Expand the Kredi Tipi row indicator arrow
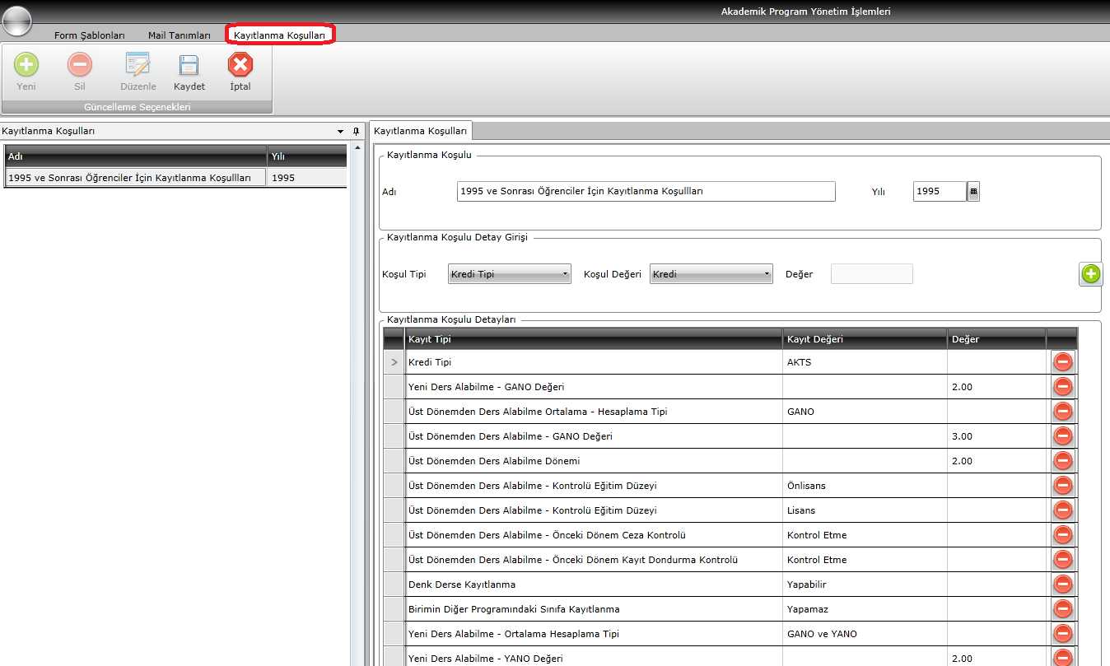This screenshot has height=666, width=1110. 394,362
